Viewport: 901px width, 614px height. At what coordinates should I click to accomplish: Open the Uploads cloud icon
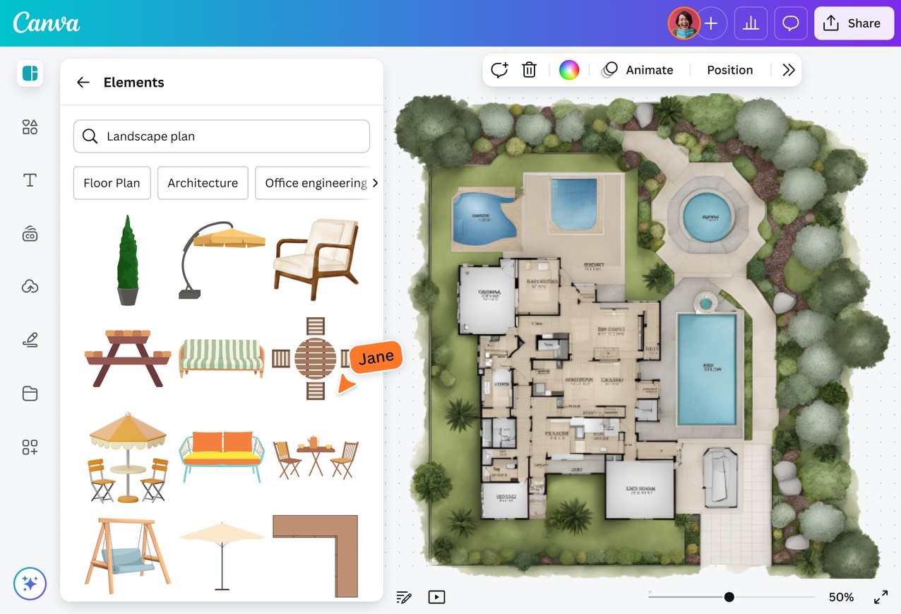coord(30,286)
